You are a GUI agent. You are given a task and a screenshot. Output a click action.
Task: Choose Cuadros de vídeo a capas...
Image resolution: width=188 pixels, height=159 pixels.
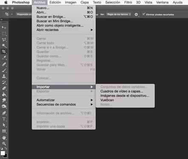[125, 91]
